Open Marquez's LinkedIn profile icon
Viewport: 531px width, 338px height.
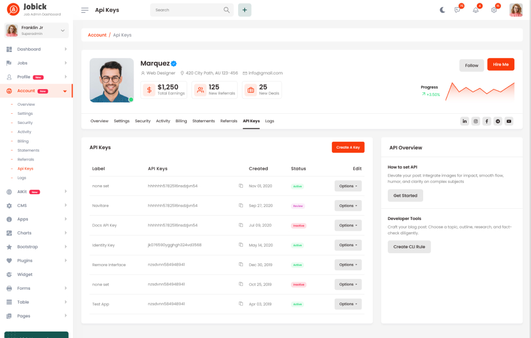click(464, 121)
